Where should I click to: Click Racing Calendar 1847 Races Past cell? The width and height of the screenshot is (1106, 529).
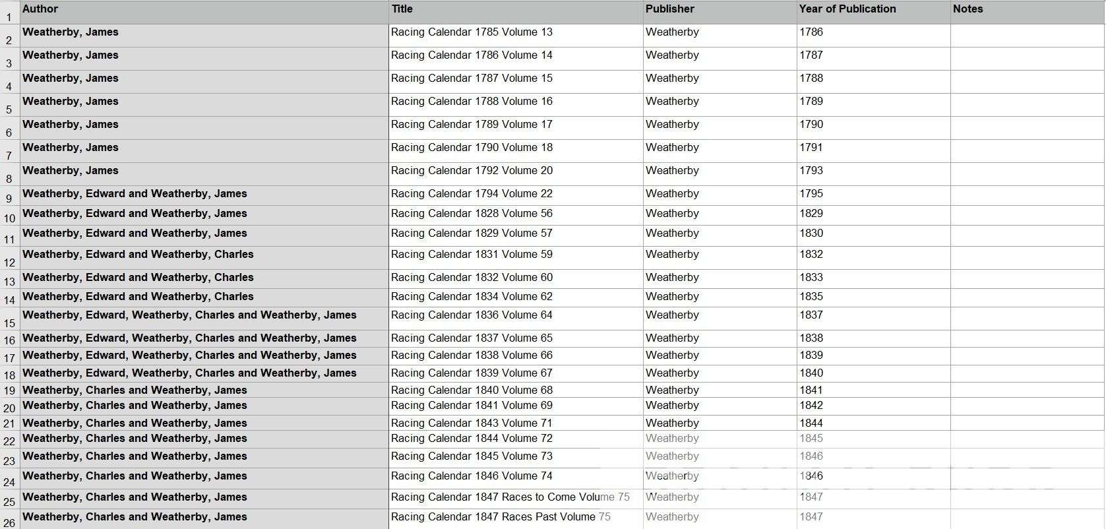point(516,518)
